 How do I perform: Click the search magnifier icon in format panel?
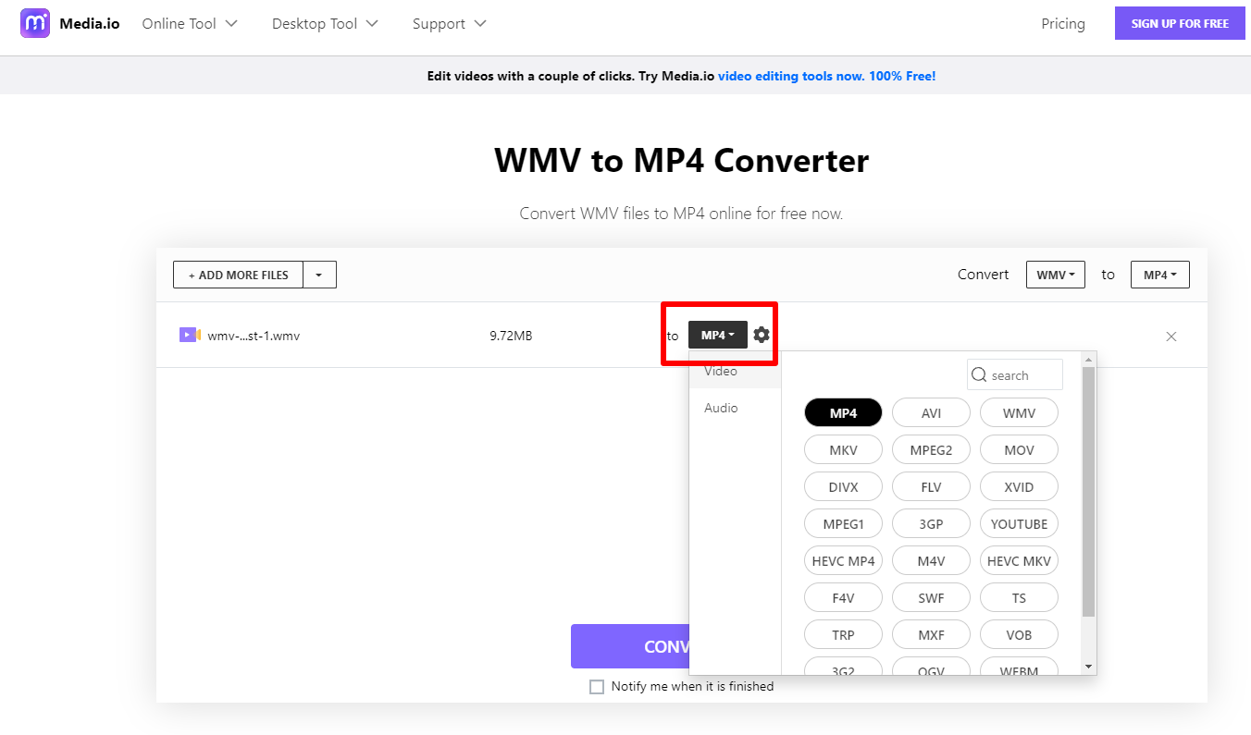979,375
